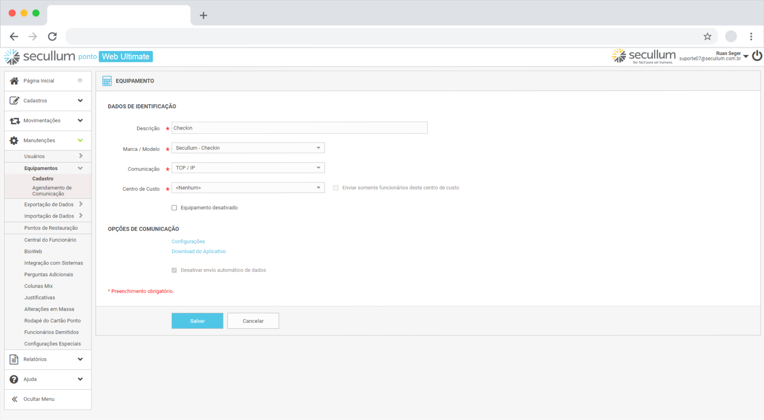Hide menu with double-chevron icon
764x420 pixels.
coord(14,399)
